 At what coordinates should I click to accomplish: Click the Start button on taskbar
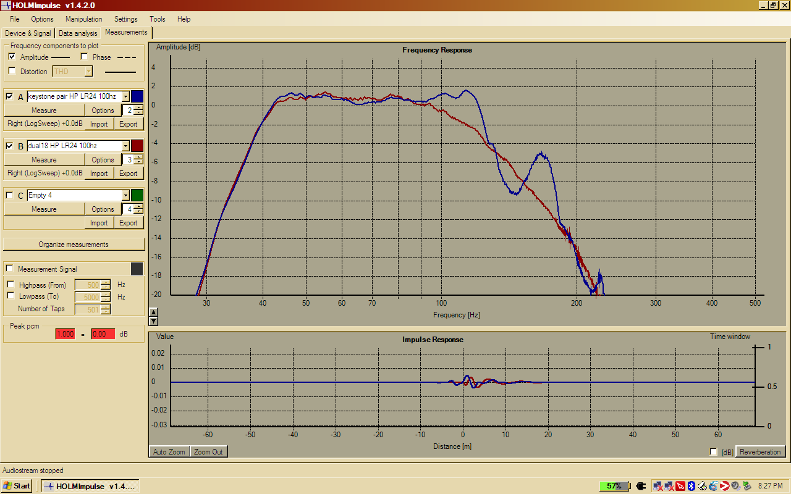tap(17, 486)
